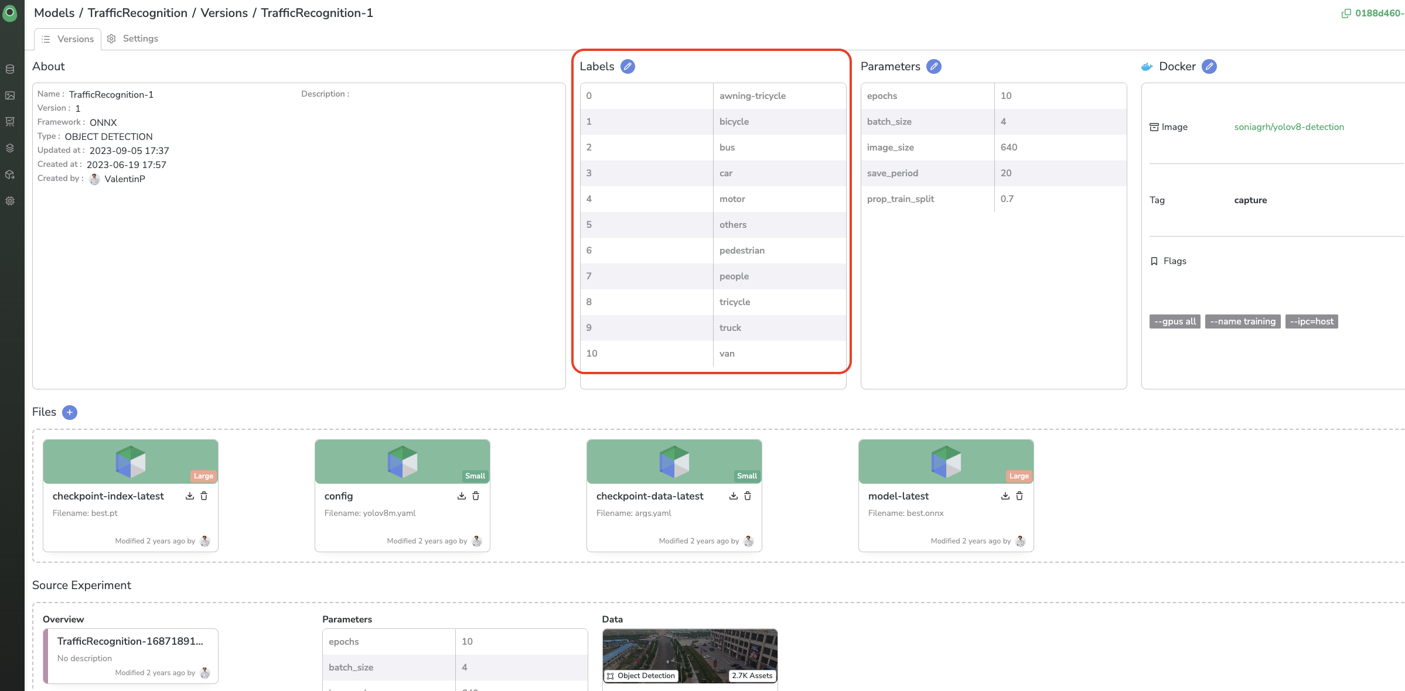Click the --name training flag toggle
Image resolution: width=1405 pixels, height=691 pixels.
coord(1244,320)
